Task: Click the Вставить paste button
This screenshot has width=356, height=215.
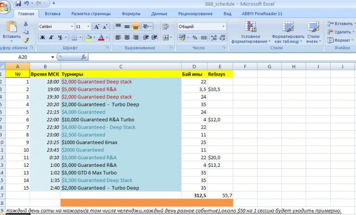Action: pos(11,31)
